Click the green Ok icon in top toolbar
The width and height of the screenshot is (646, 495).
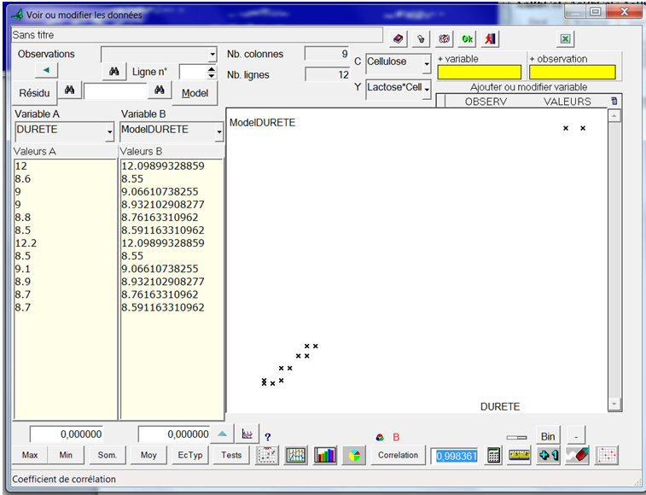tap(467, 39)
